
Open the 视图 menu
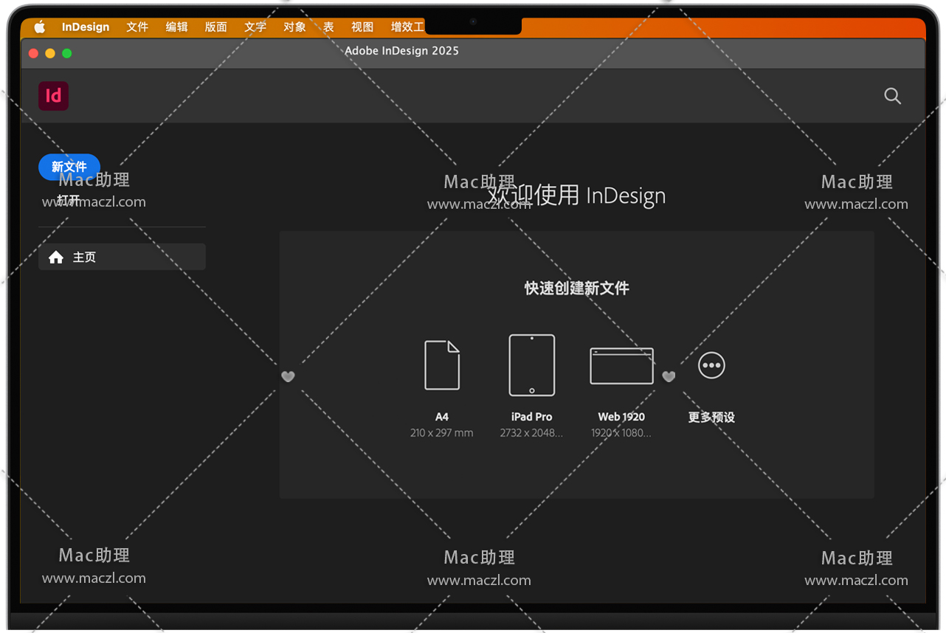click(362, 27)
